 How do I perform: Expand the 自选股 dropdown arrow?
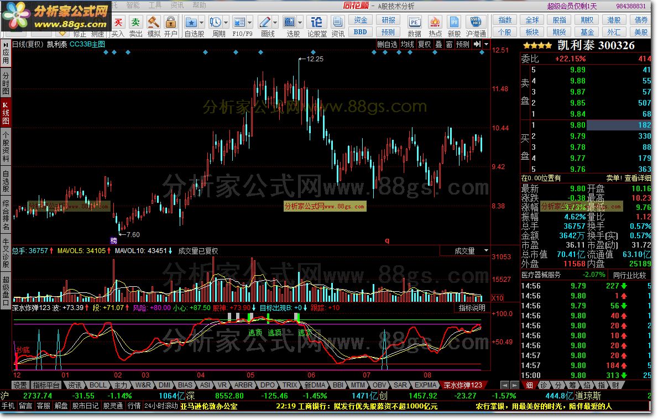click(x=201, y=22)
